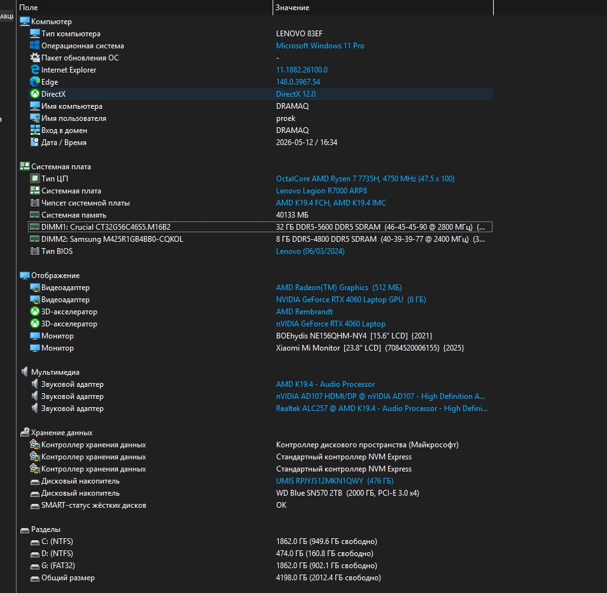
Task: Open the AMD Rembrandt link
Action: [x=304, y=312]
